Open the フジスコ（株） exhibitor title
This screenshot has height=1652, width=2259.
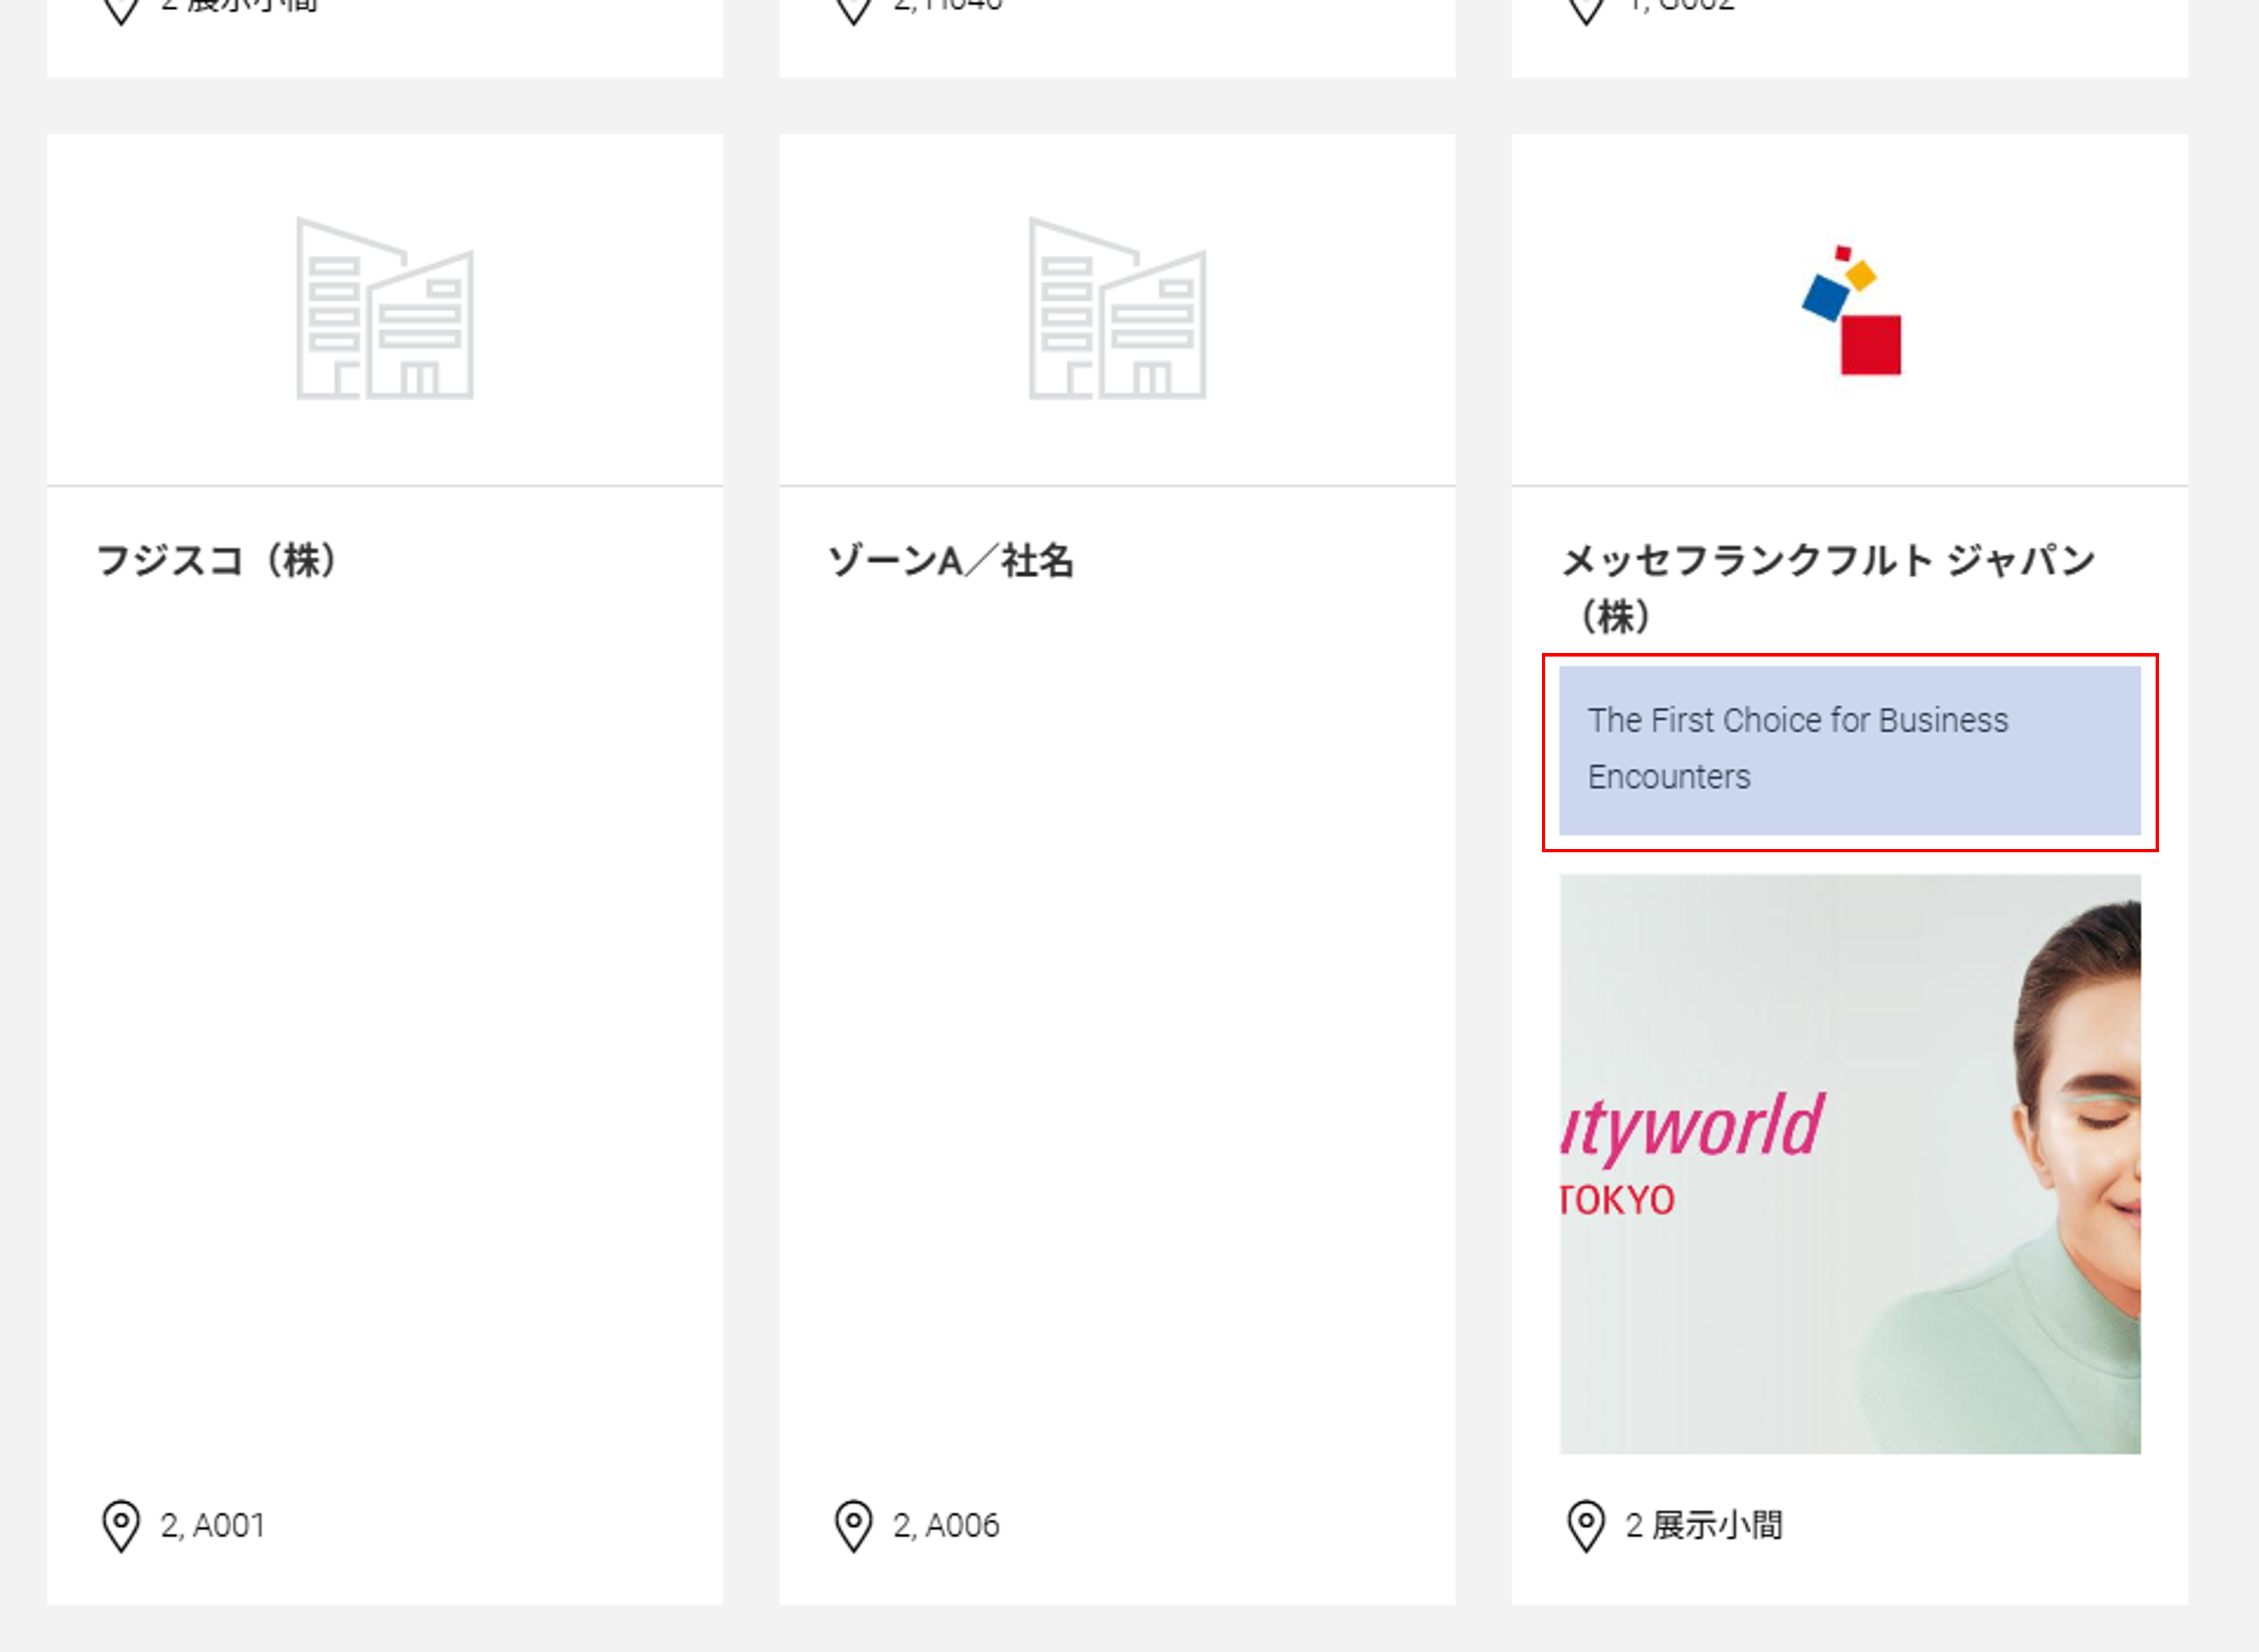(218, 560)
